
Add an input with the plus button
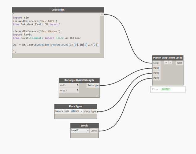point(166,63)
